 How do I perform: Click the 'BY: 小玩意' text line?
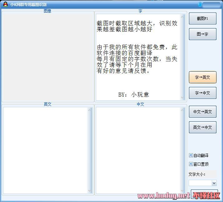pos(134,94)
